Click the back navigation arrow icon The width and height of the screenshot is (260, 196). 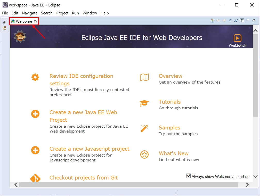pos(218,20)
